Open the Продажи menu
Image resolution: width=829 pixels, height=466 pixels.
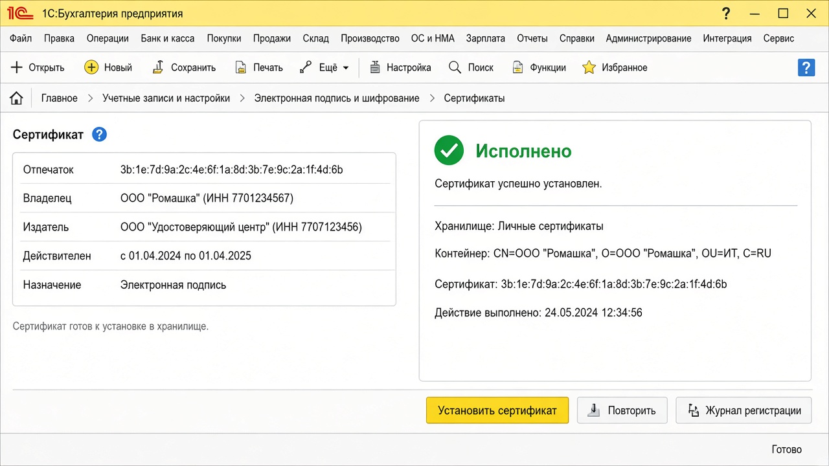(272, 38)
